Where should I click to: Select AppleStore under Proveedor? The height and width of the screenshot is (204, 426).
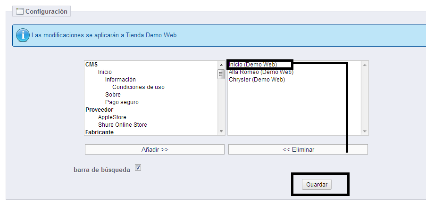112,117
